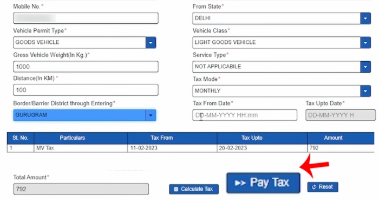379x201 pixels.
Task: Click the Tax Upto column header
Action: tap(262, 138)
